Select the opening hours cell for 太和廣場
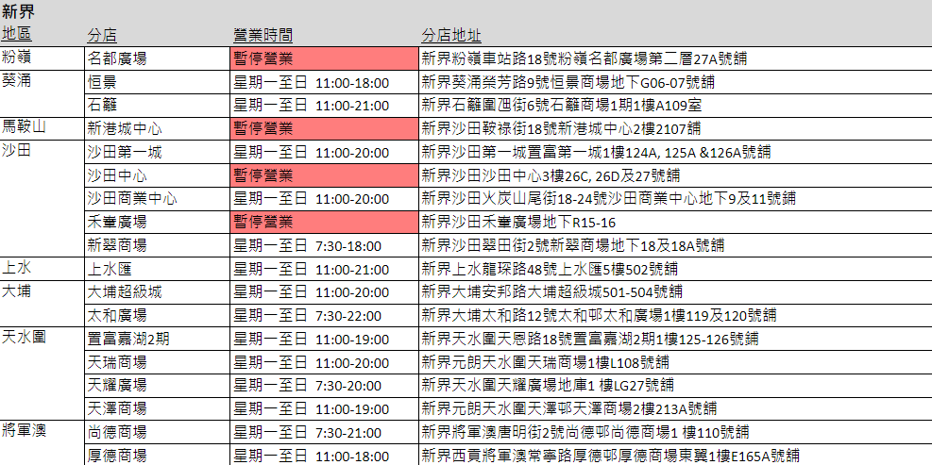The image size is (932, 465). point(306,315)
